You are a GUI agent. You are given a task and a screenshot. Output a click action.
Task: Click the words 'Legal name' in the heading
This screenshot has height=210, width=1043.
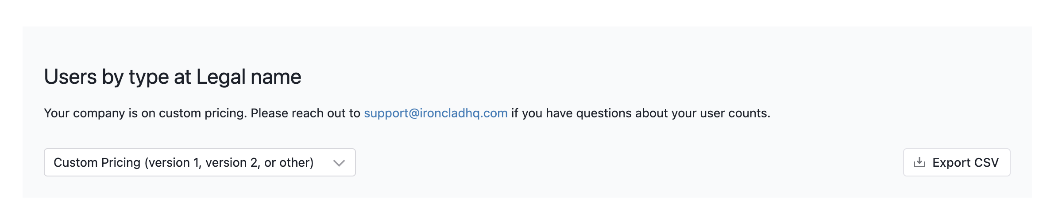[x=249, y=77]
